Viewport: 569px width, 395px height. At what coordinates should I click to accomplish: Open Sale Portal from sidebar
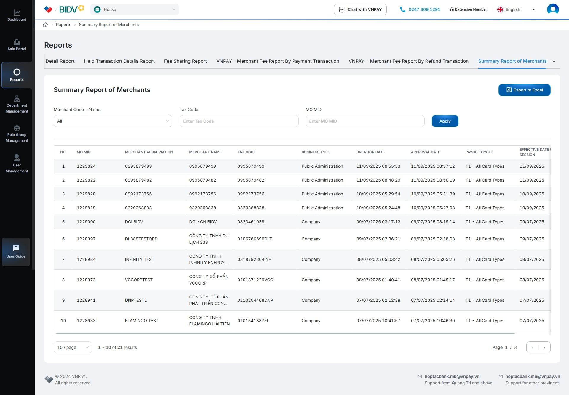(17, 42)
